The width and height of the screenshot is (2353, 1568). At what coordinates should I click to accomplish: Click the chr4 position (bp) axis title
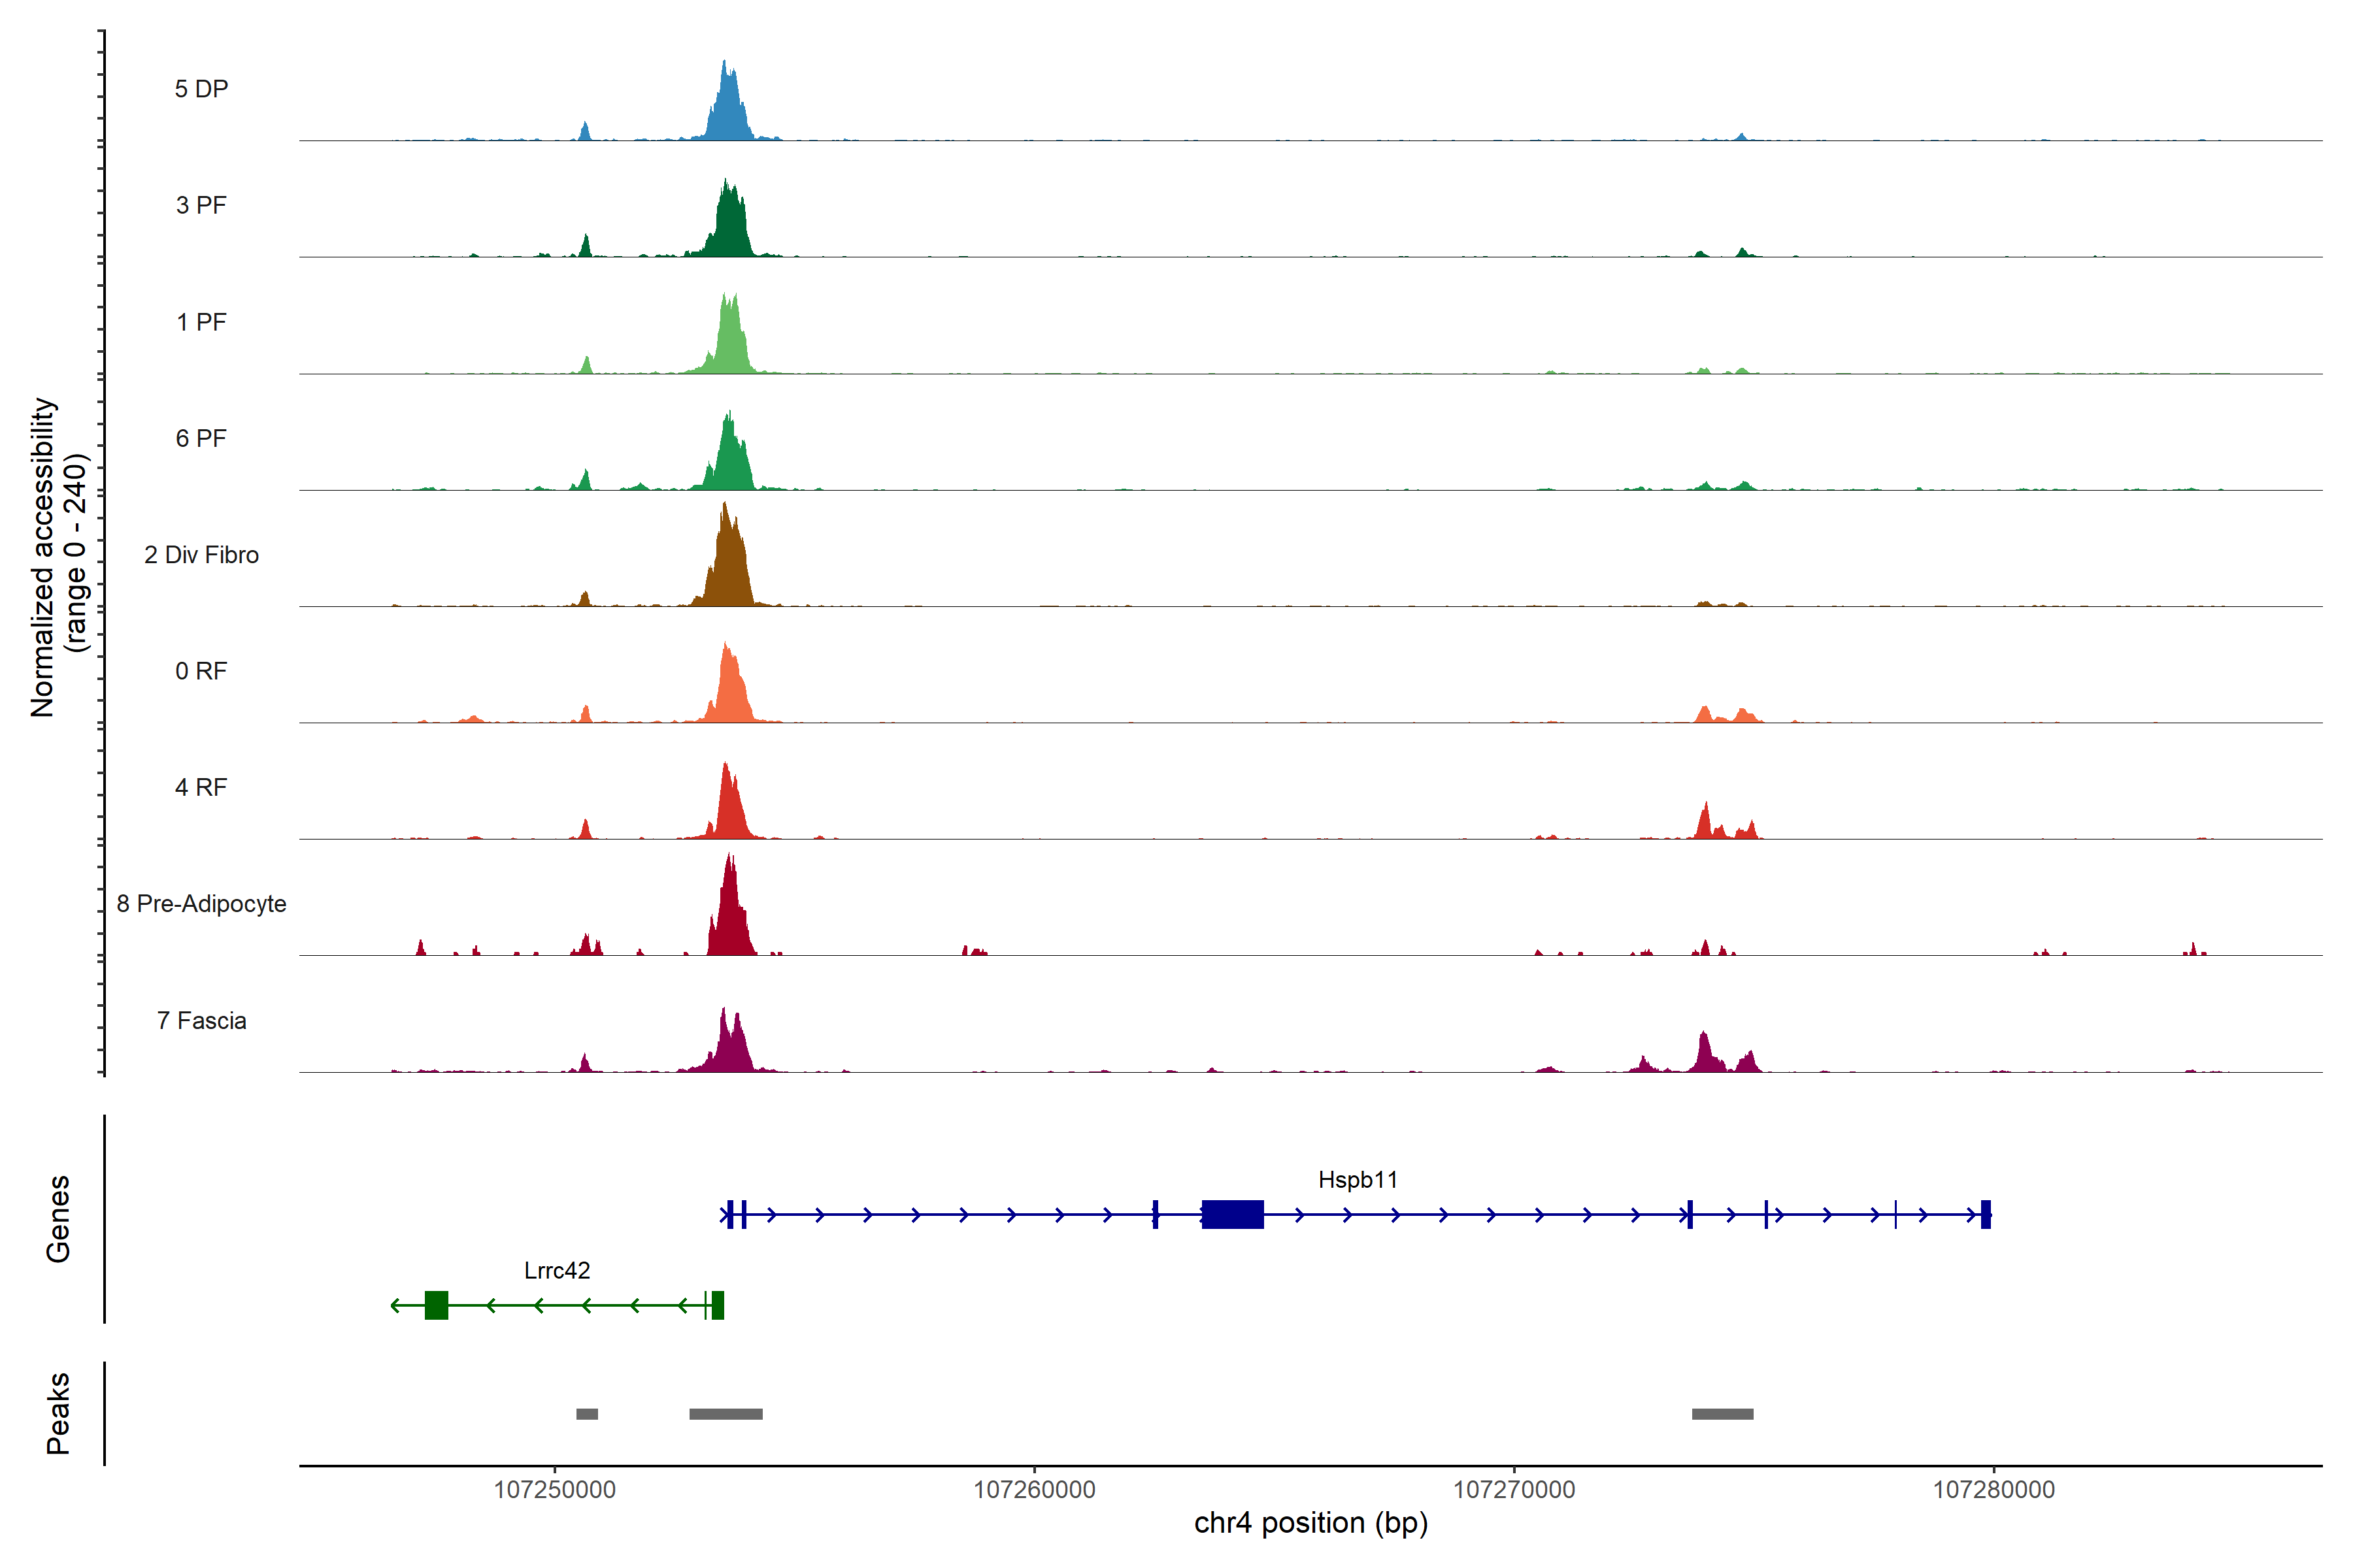click(1310, 1523)
